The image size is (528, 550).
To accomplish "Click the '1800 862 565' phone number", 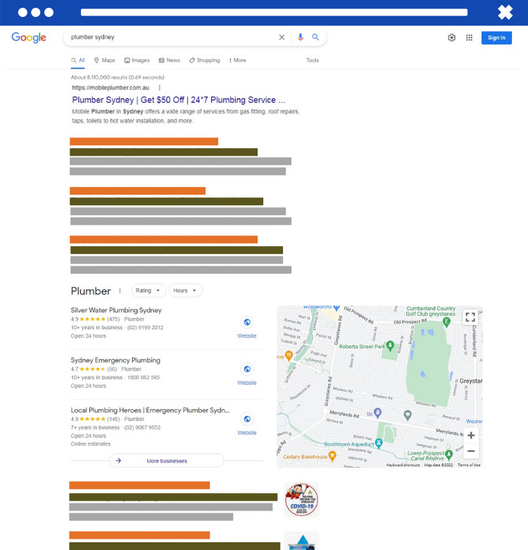I will (x=144, y=377).
